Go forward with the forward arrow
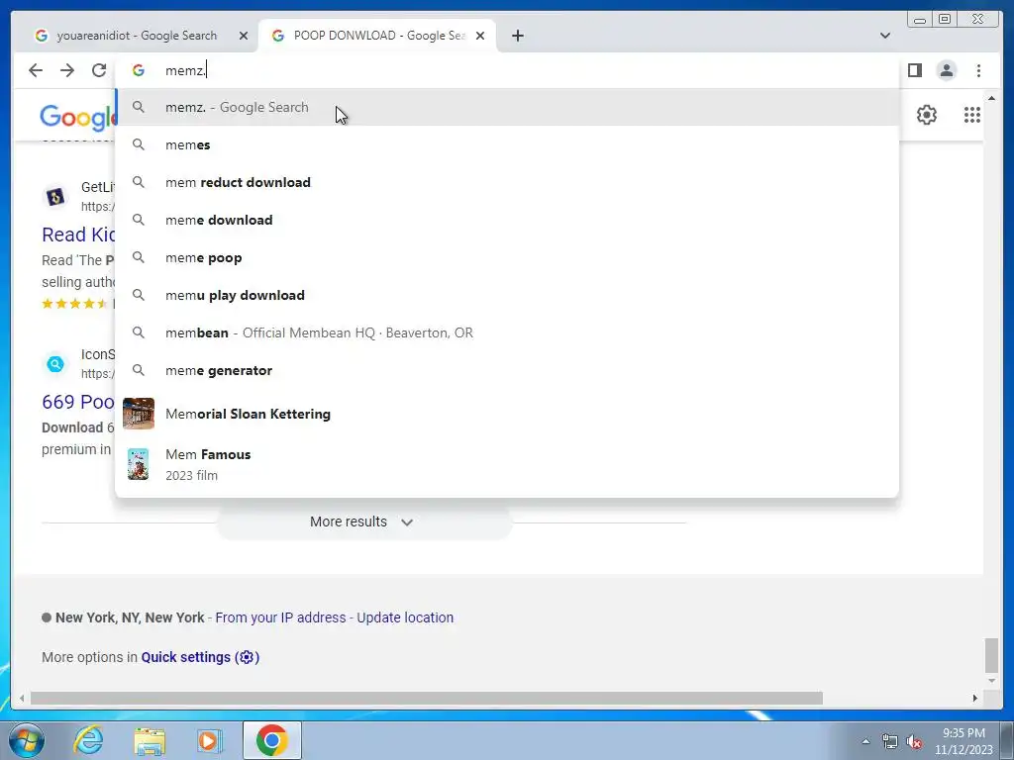The height and width of the screenshot is (760, 1014). pos(67,70)
